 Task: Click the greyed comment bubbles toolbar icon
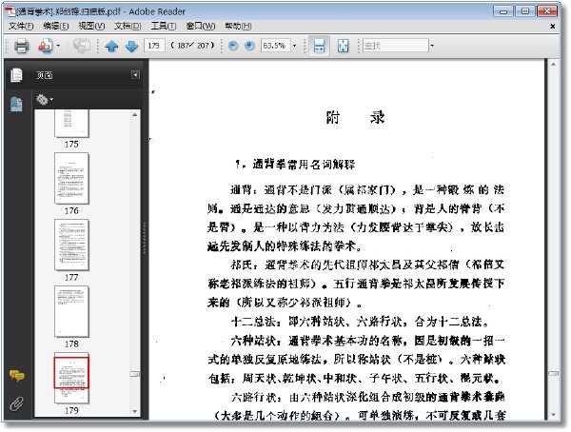pos(82,46)
